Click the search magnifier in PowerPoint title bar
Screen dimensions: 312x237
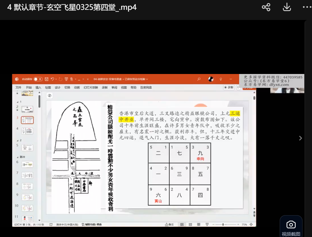(x=199, y=79)
